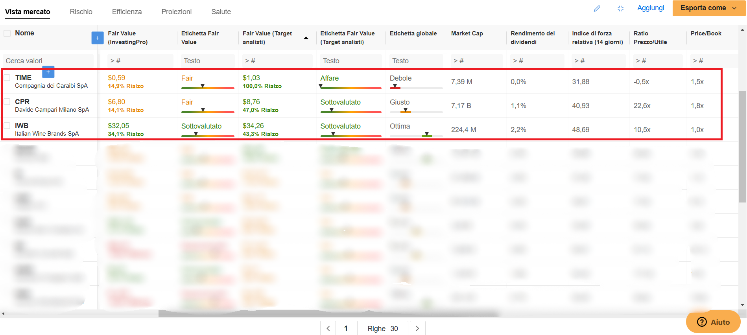Open the CPR ticker link
This screenshot has height=335, width=747.
(x=22, y=102)
